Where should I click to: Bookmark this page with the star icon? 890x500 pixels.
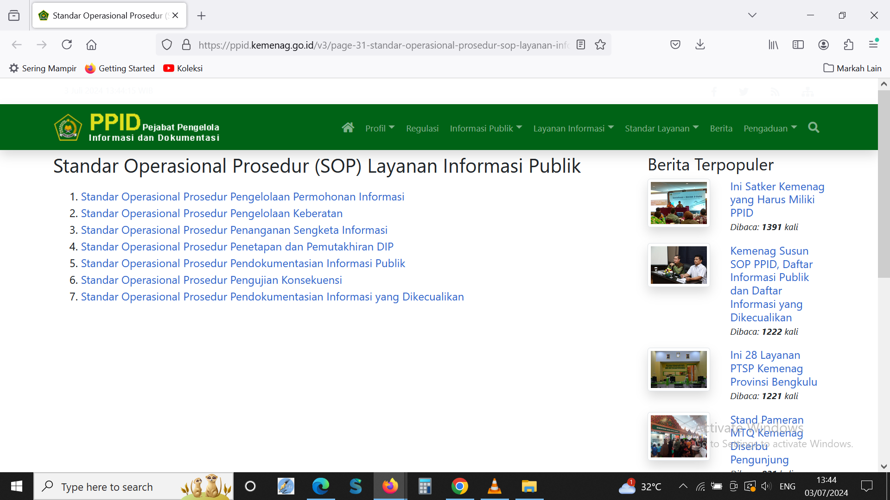(x=600, y=45)
